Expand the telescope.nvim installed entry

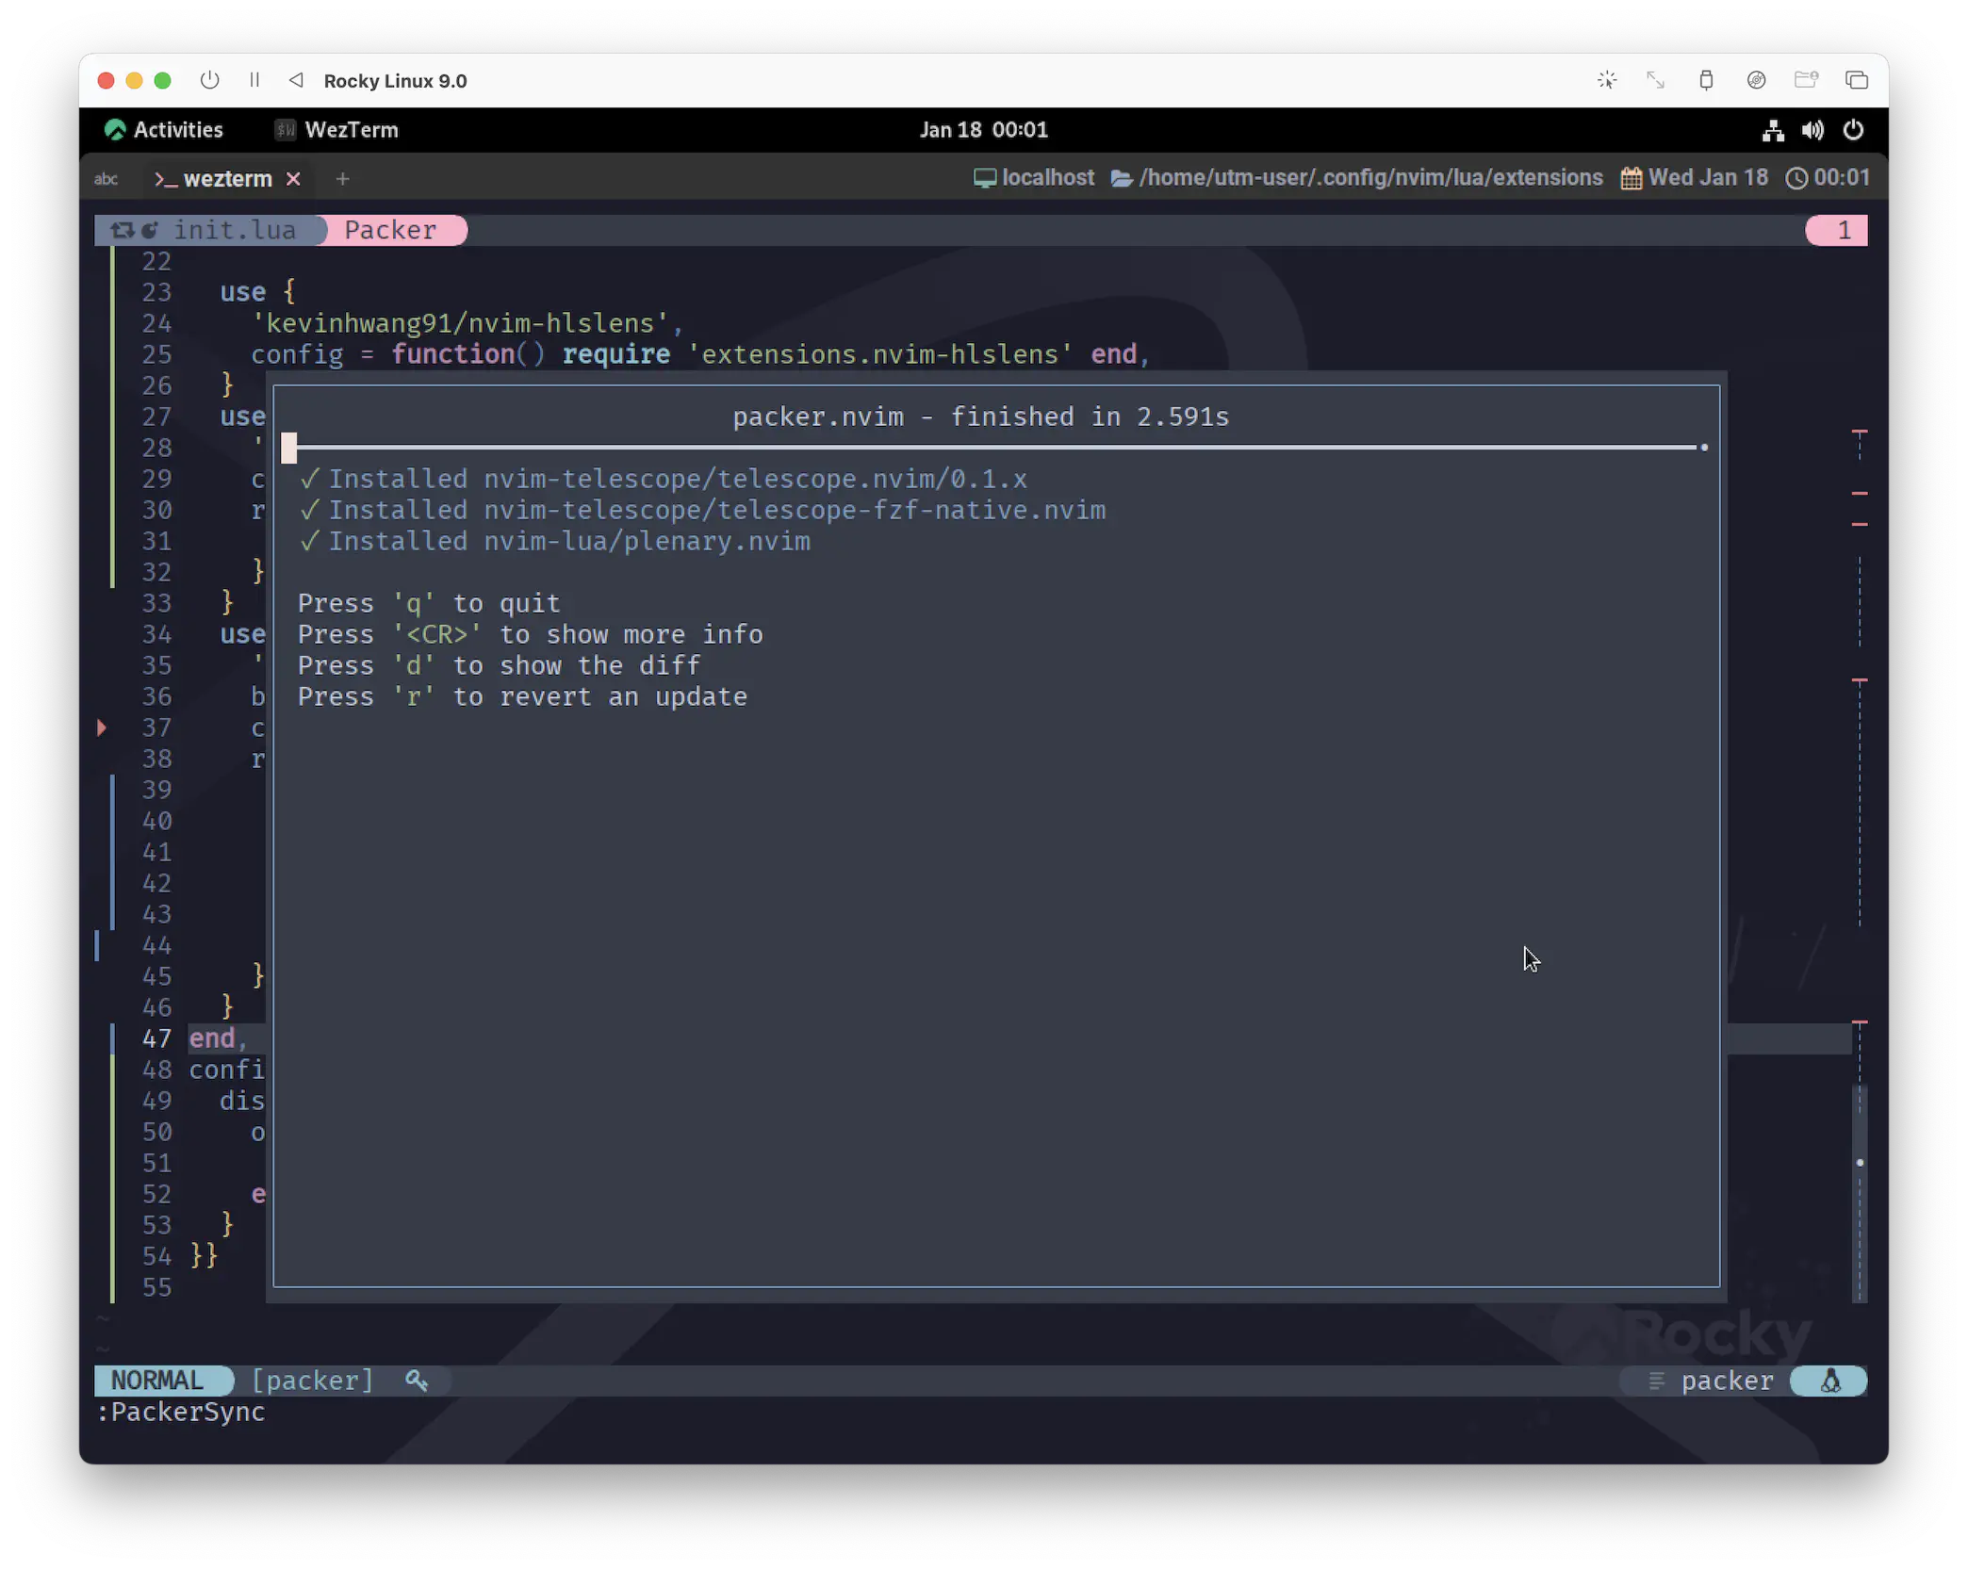tap(663, 477)
